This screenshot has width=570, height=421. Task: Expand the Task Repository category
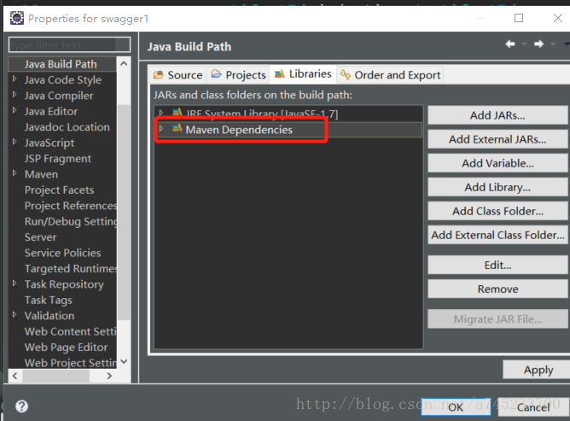[x=15, y=284]
